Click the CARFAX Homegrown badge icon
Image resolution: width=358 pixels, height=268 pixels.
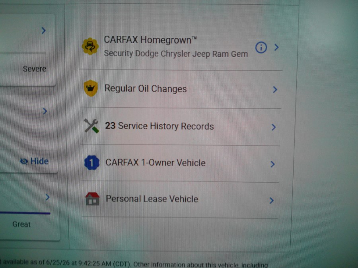click(90, 46)
